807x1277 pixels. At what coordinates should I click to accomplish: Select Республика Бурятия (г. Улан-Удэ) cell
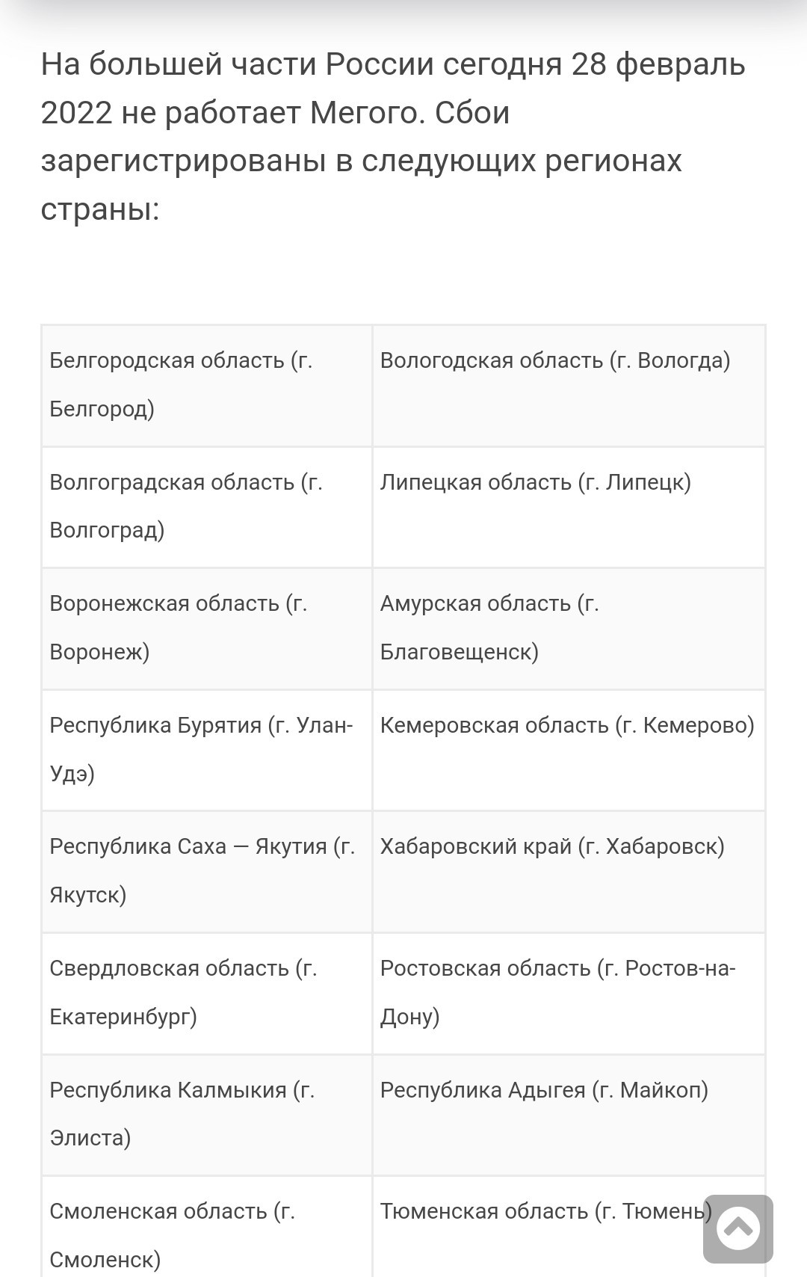(207, 751)
